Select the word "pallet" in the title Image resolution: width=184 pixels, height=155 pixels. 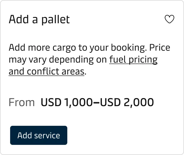click(x=55, y=20)
